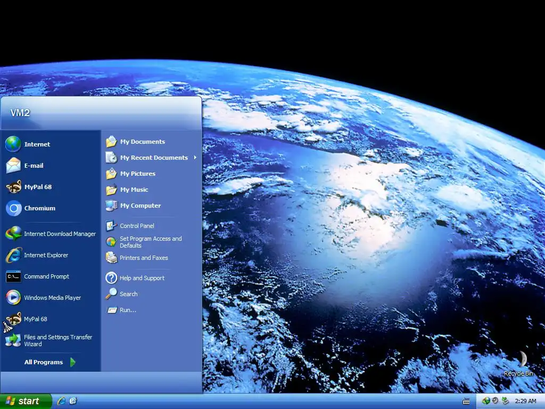The width and height of the screenshot is (545, 409).
Task: Open the My Documents folder
Action: pos(152,142)
